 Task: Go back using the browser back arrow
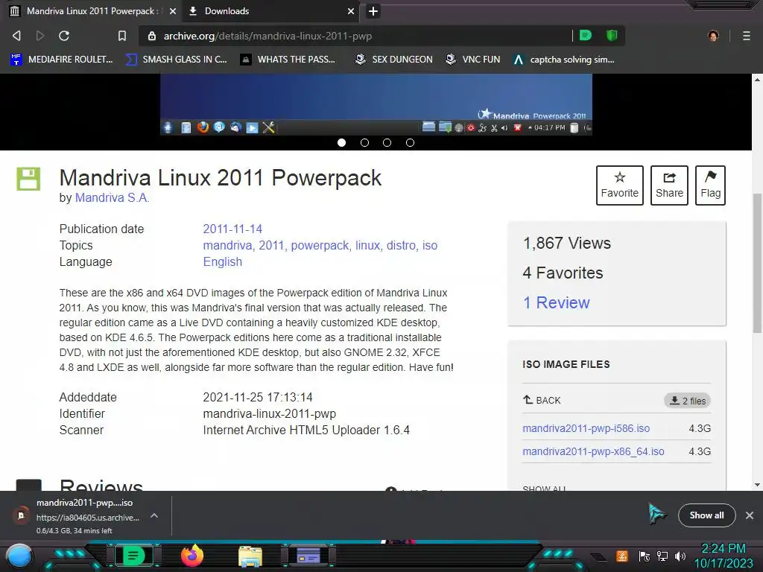[x=16, y=36]
